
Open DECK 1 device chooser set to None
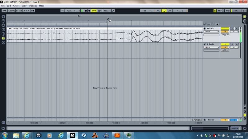pos(211,32)
